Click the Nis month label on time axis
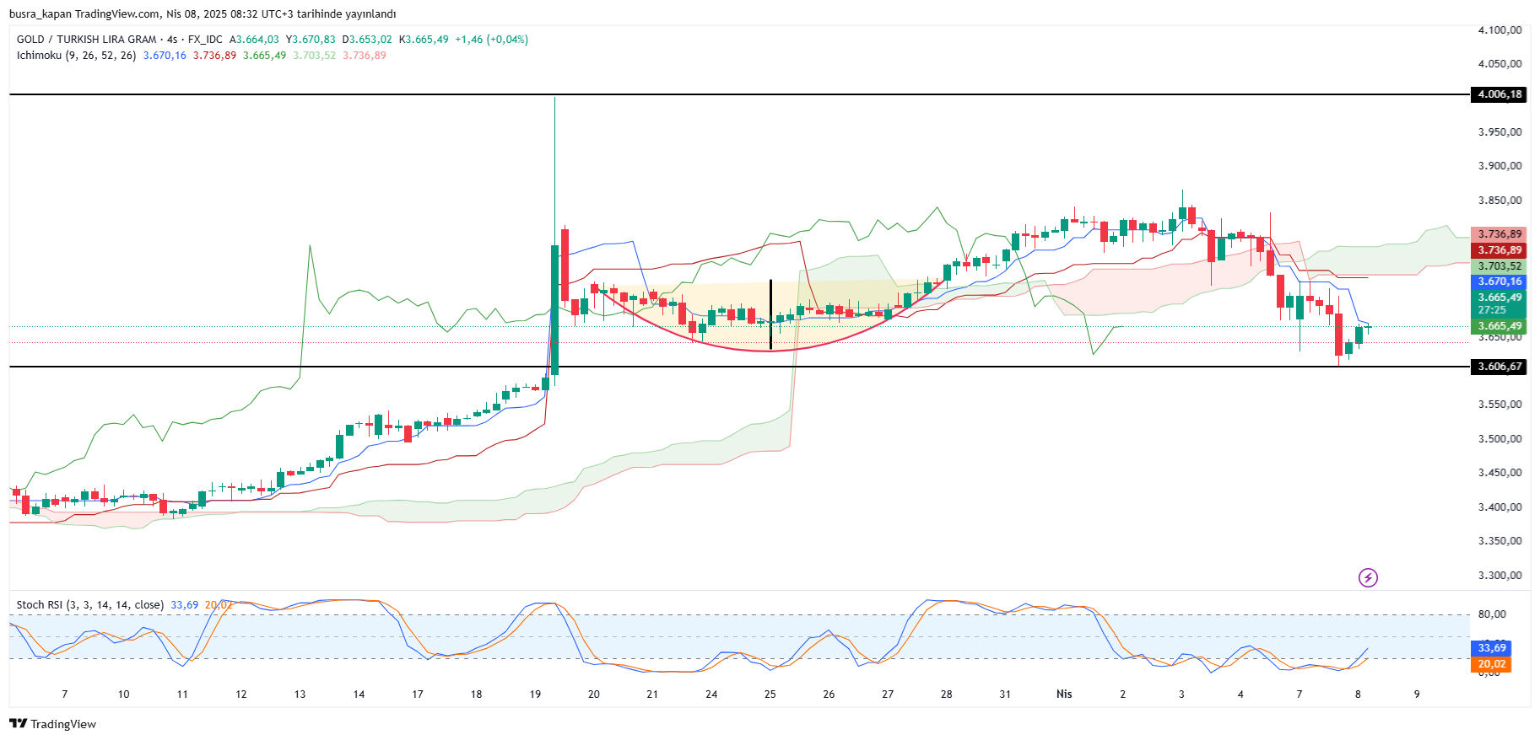The width and height of the screenshot is (1540, 740). tap(1064, 694)
